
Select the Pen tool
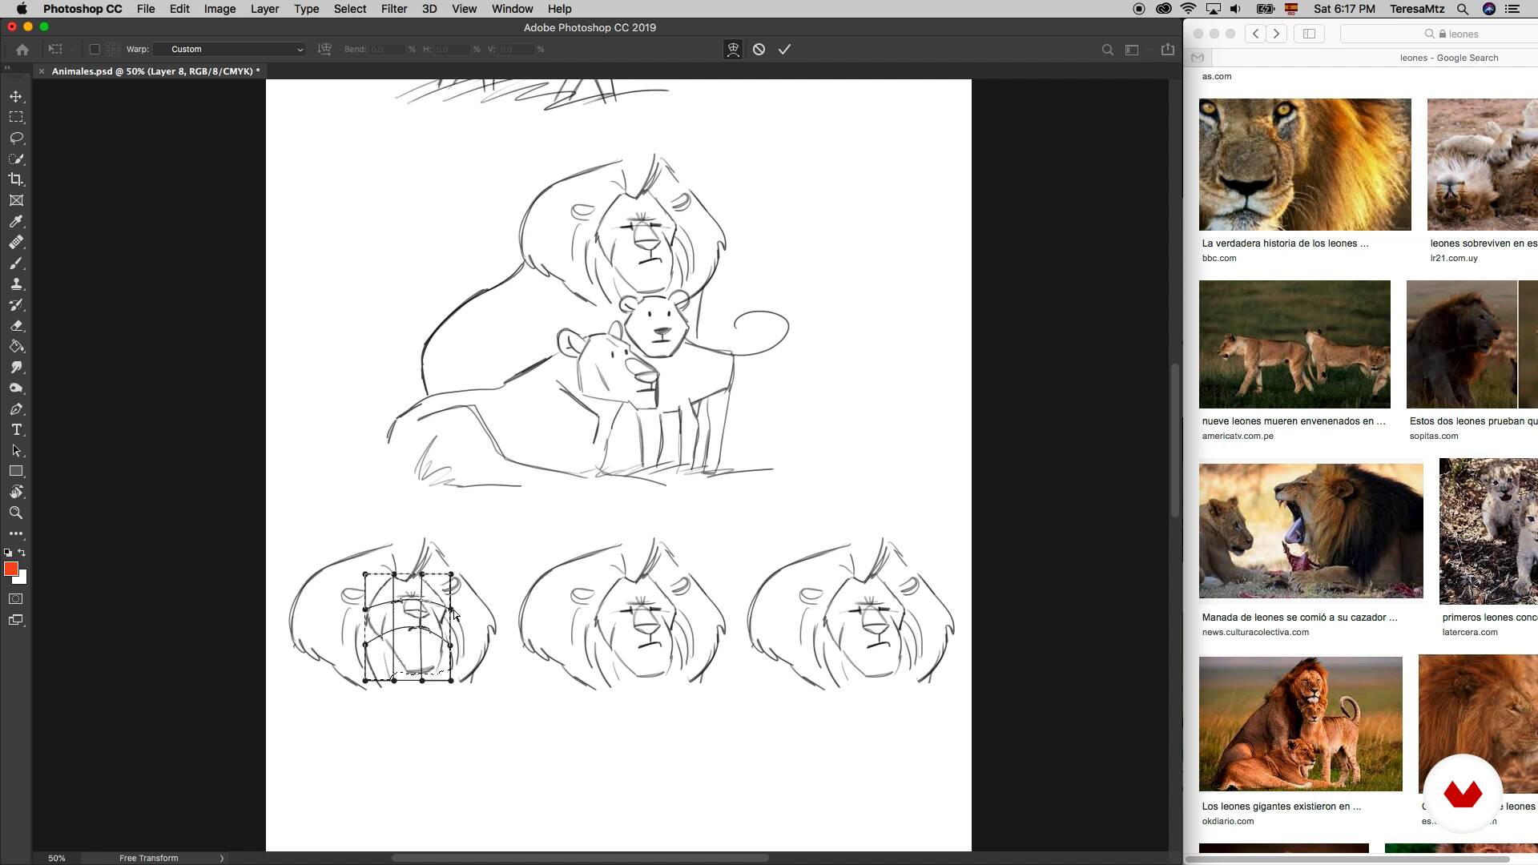click(16, 408)
